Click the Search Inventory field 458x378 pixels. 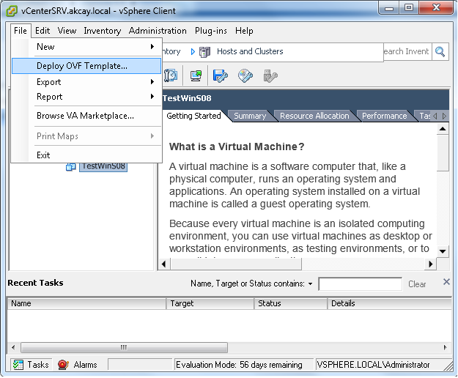pos(407,52)
